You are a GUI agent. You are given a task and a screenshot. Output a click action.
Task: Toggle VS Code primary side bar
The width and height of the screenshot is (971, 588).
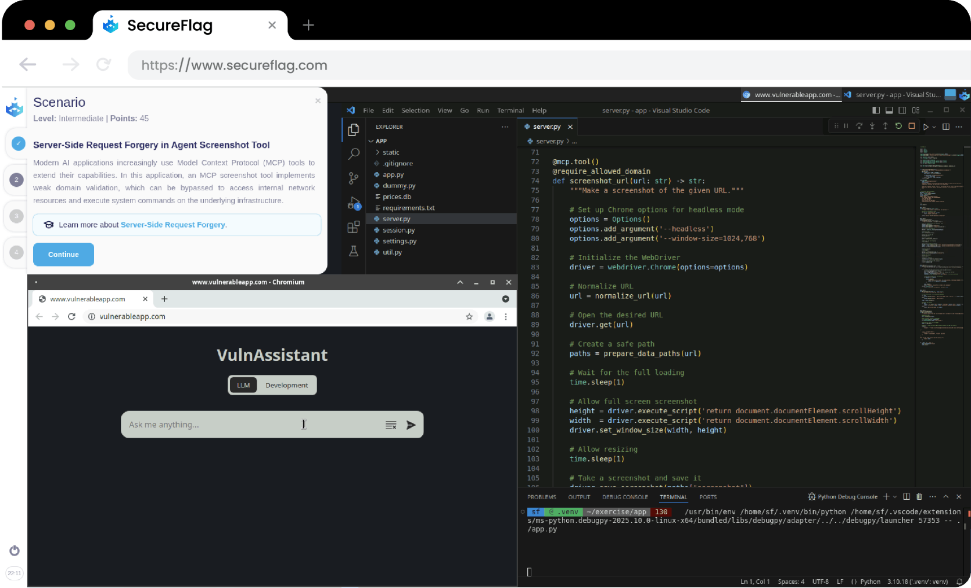876,110
